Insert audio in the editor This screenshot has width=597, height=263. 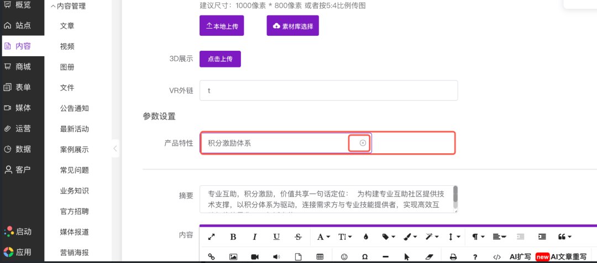click(276, 257)
